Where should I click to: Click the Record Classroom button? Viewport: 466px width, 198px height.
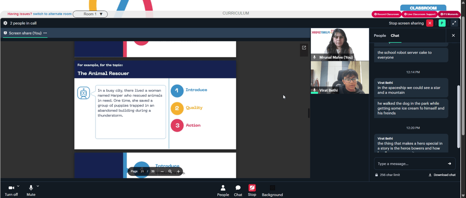coord(386,14)
